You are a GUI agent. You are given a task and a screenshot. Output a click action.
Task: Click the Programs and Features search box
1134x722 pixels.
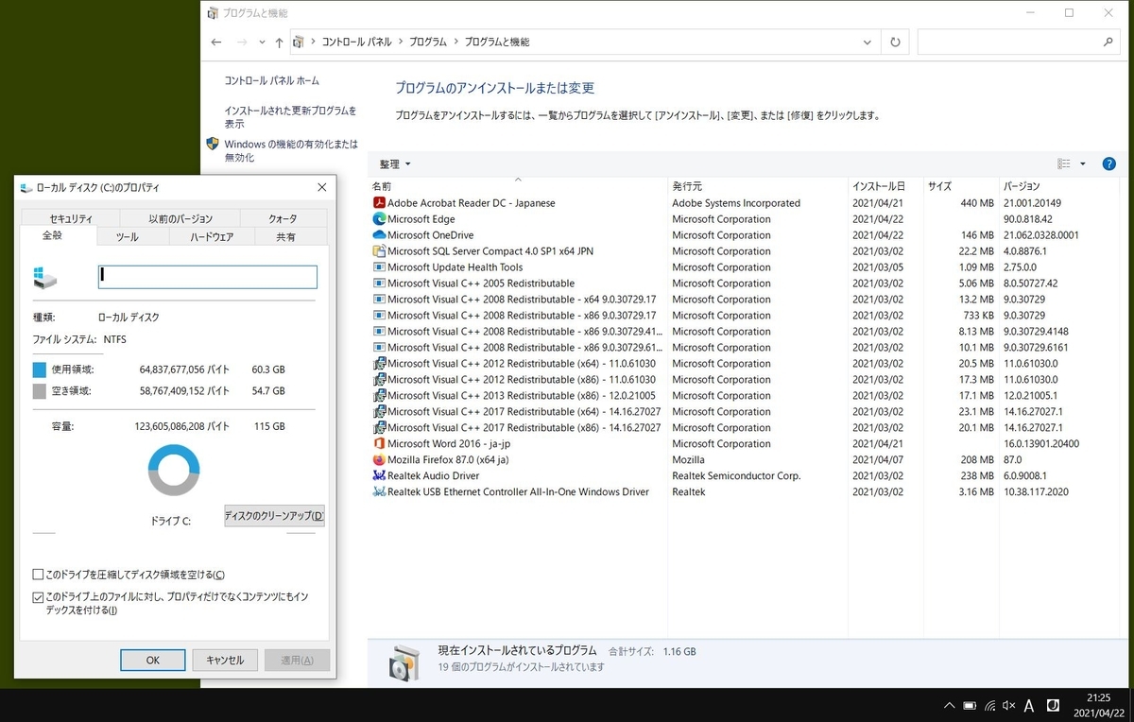1019,43
